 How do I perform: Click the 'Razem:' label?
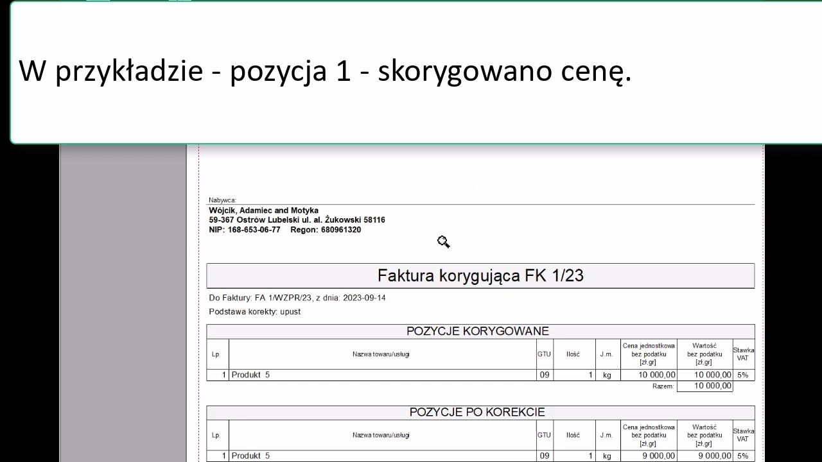[x=663, y=386]
